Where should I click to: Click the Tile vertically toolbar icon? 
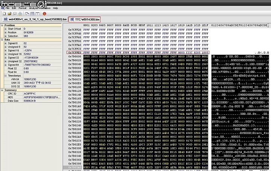click(37, 14)
